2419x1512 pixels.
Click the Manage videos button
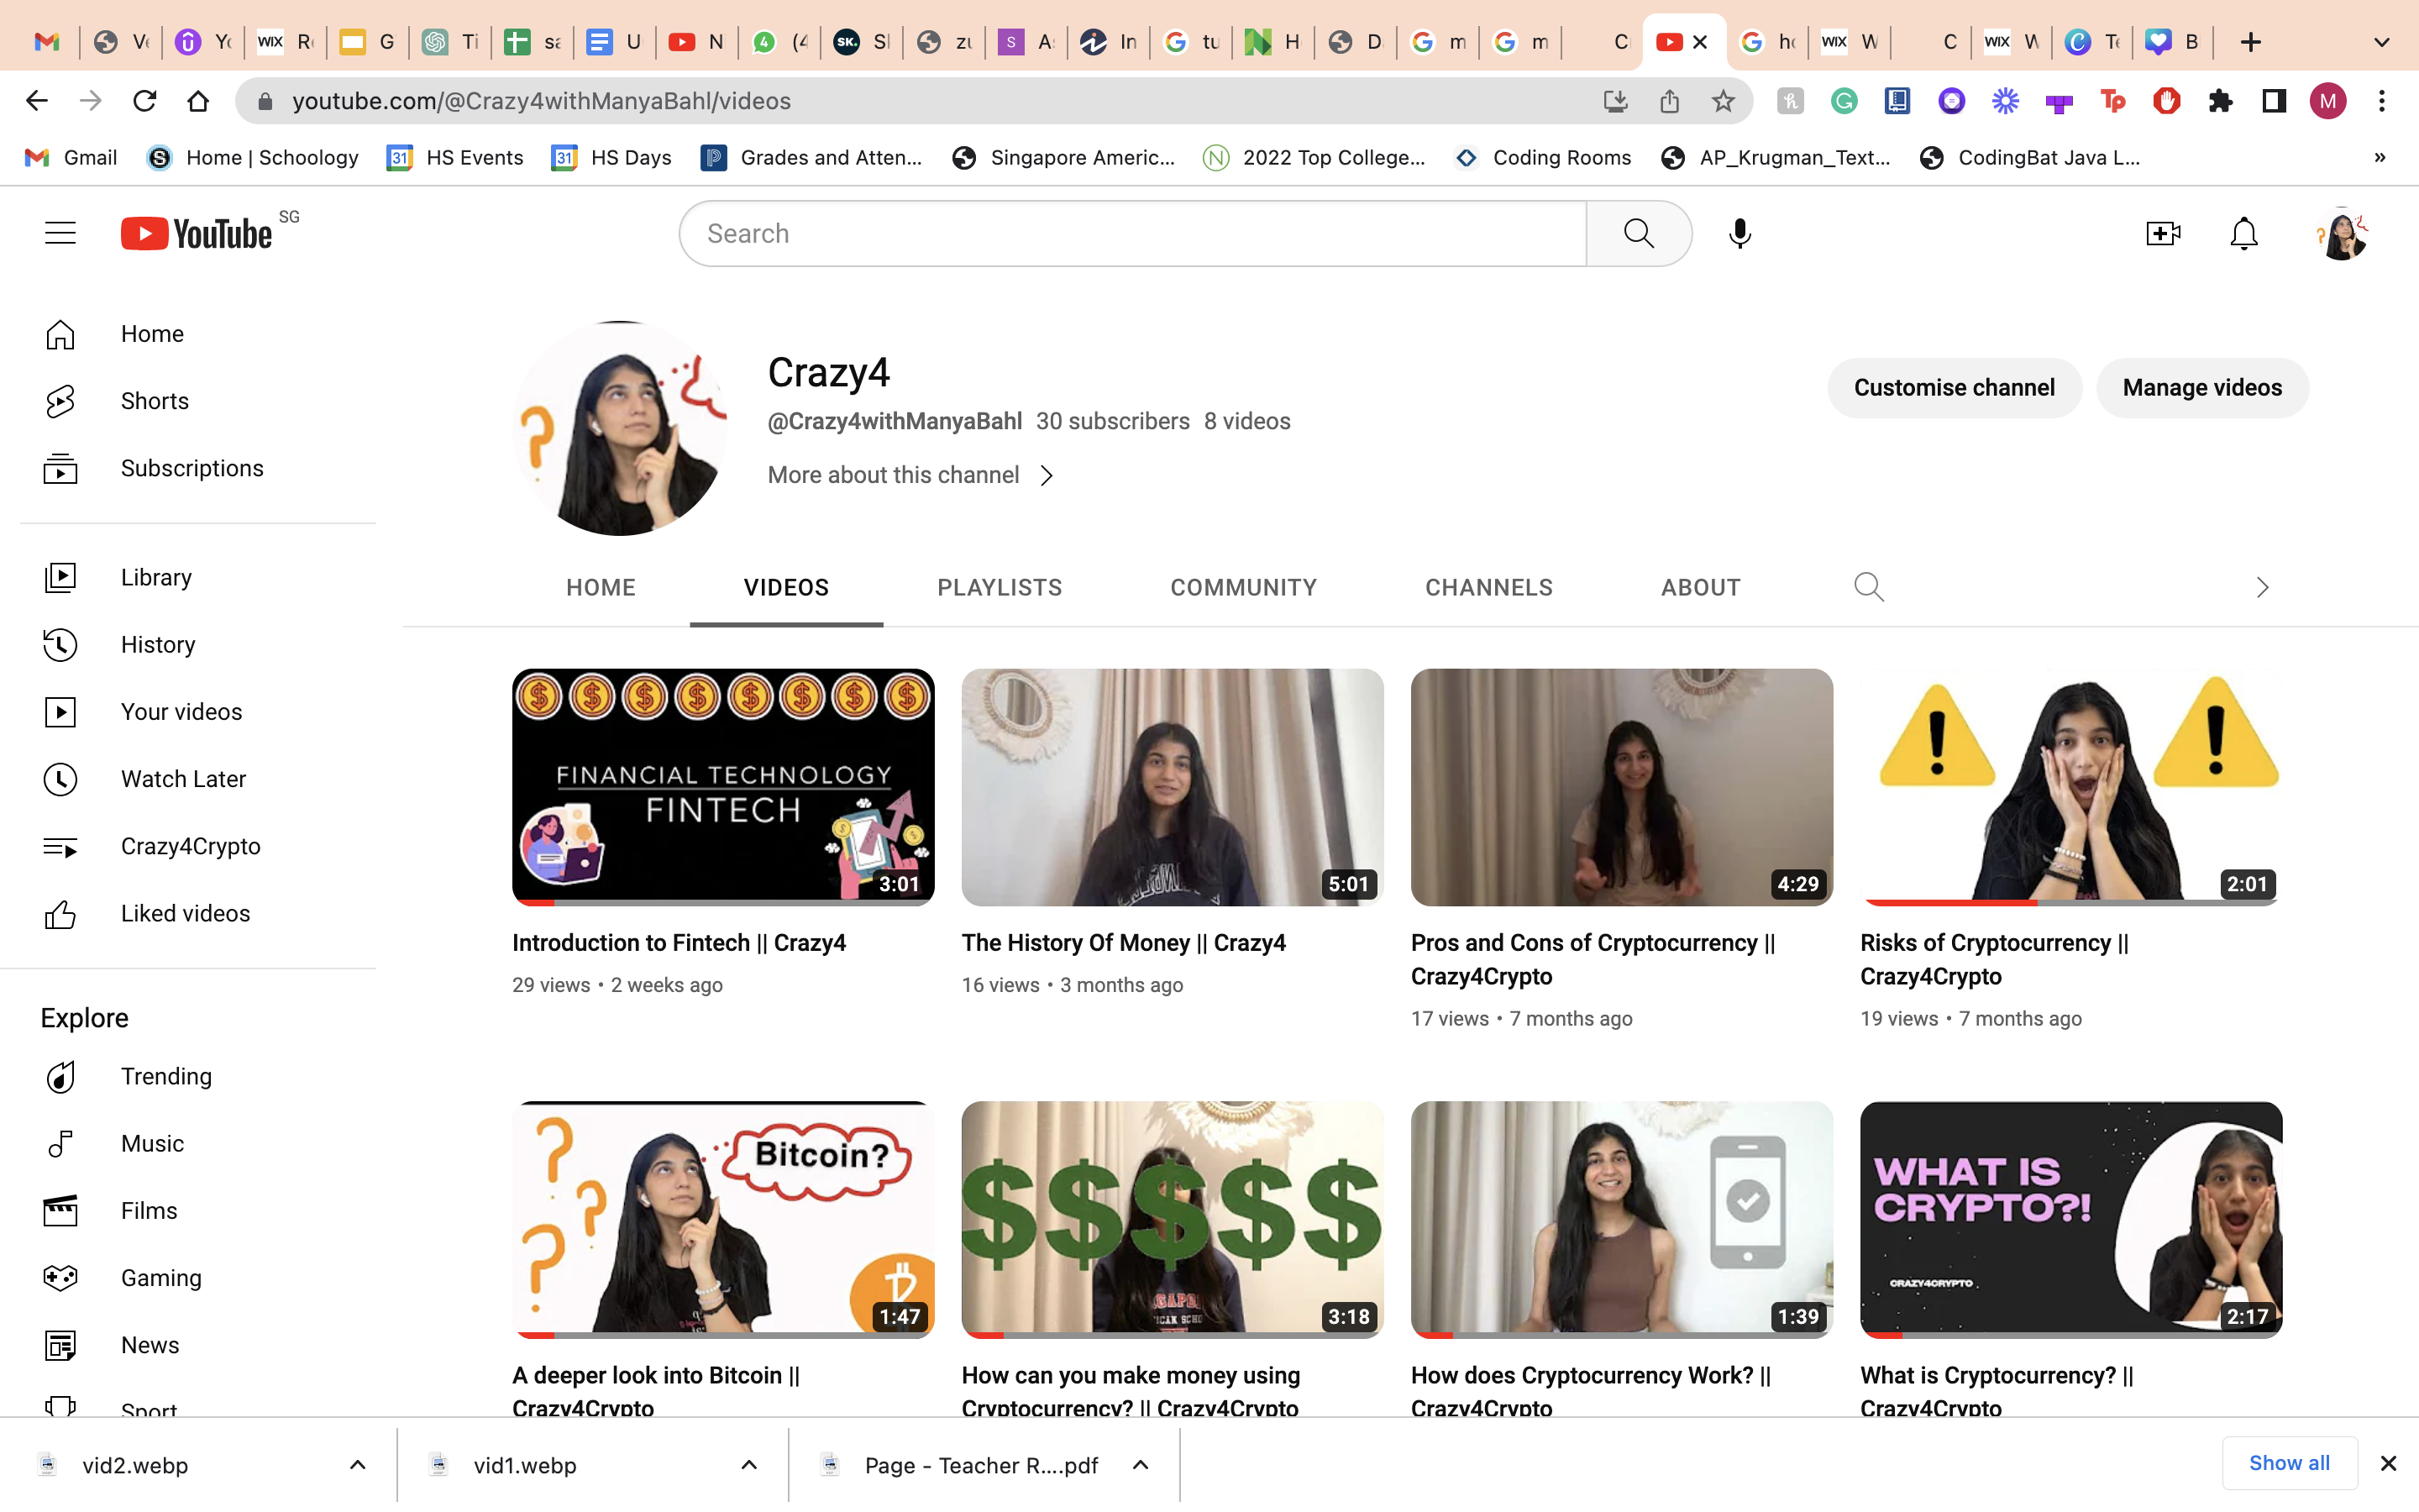2202,388
